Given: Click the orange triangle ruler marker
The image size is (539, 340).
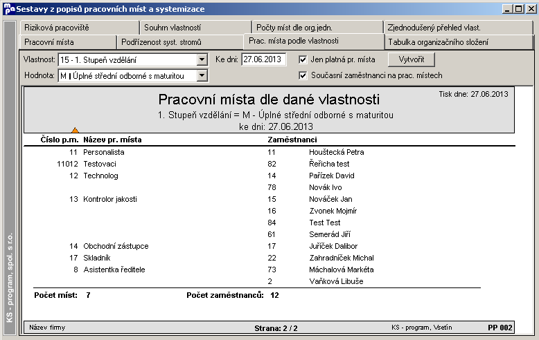Looking at the screenshot, I should pos(75,130).
